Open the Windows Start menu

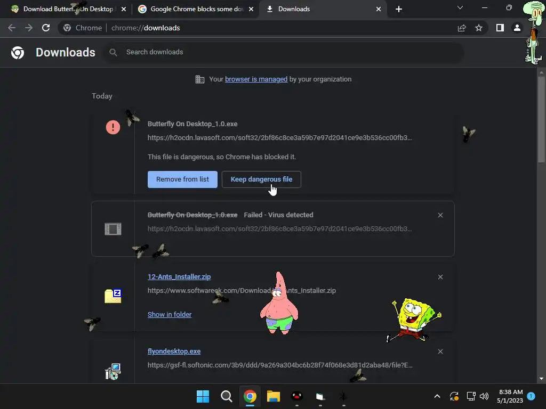tap(203, 396)
